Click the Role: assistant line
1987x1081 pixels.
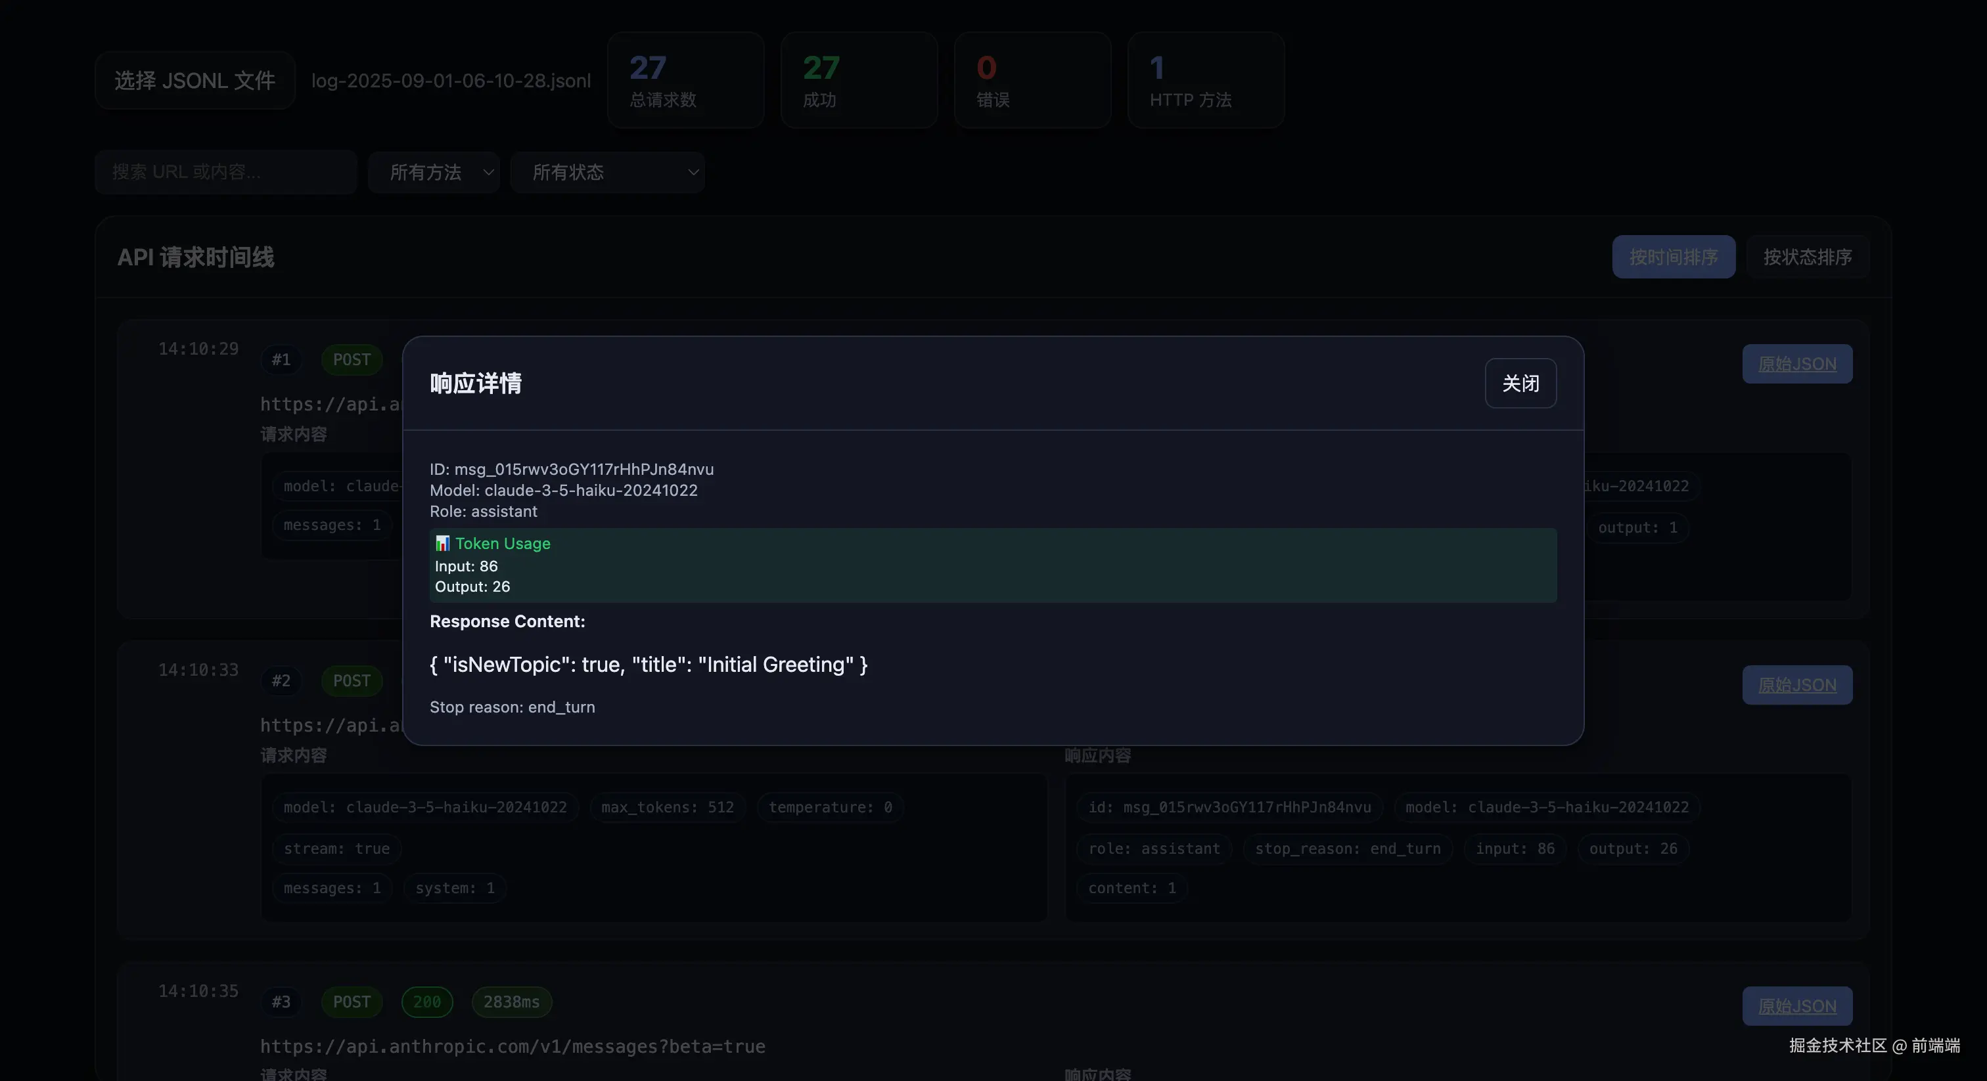484,511
